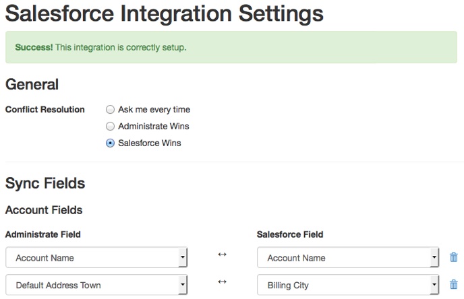Image resolution: width=464 pixels, height=299 pixels.
Task: Click the Sync Fields section heading
Action: click(x=45, y=183)
